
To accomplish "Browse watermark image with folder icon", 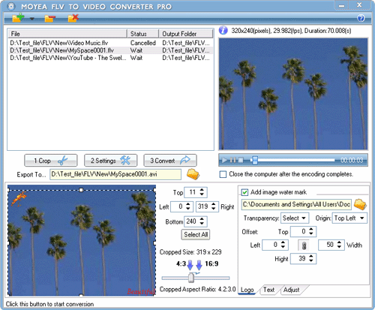I will coord(360,204).
